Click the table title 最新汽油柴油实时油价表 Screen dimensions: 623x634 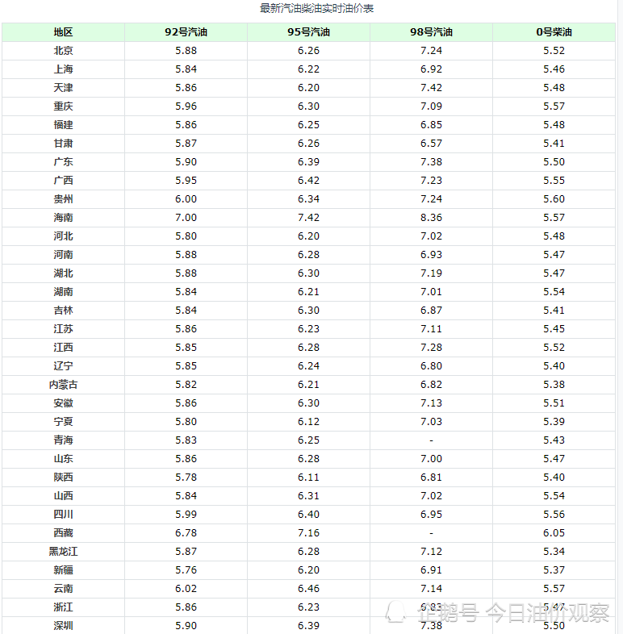[x=316, y=8]
